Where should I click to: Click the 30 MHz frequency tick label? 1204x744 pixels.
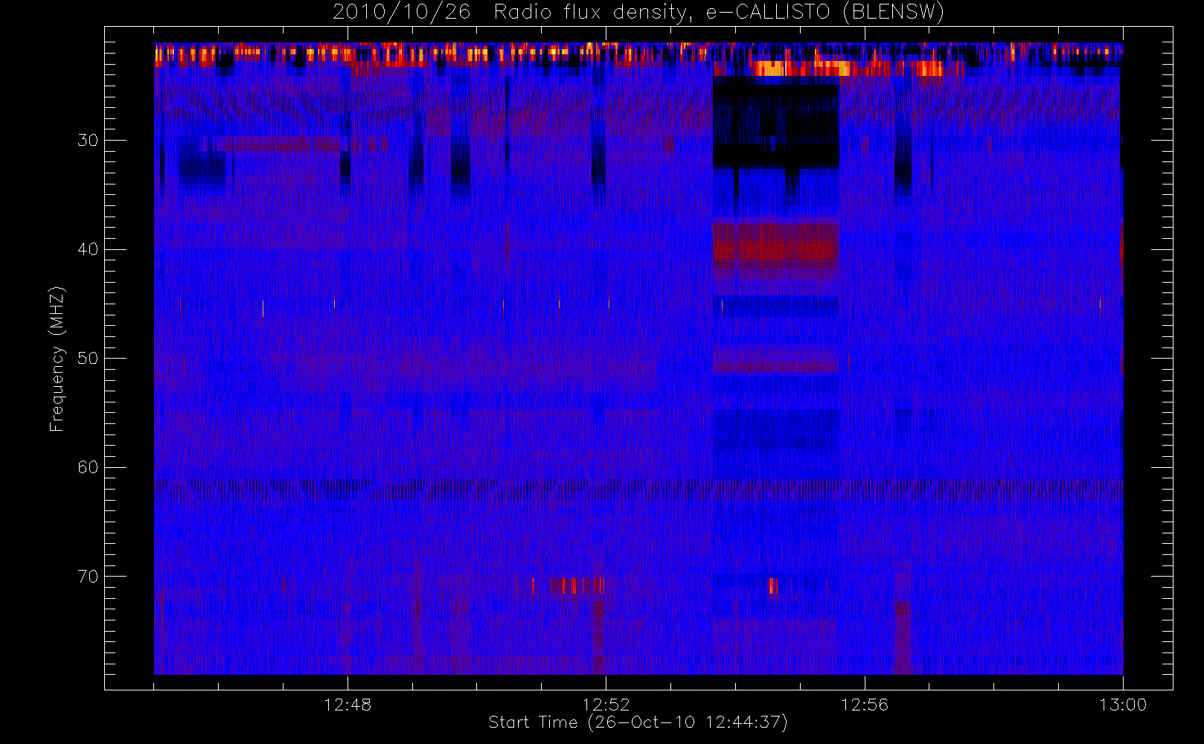(88, 140)
